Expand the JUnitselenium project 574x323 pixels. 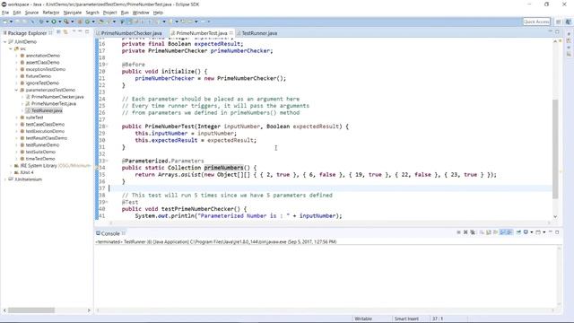pos(5,179)
